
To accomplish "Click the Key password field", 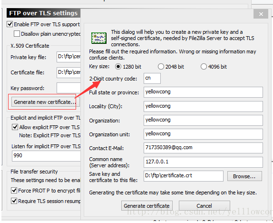I will click(x=68, y=88).
